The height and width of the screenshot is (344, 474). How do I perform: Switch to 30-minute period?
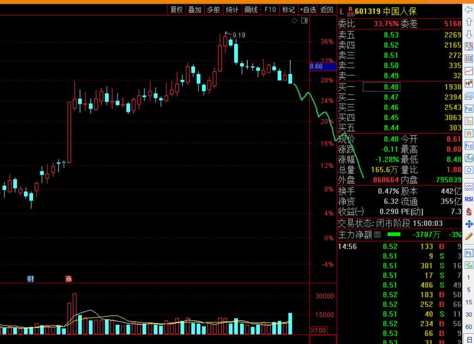pyautogui.click(x=469, y=314)
